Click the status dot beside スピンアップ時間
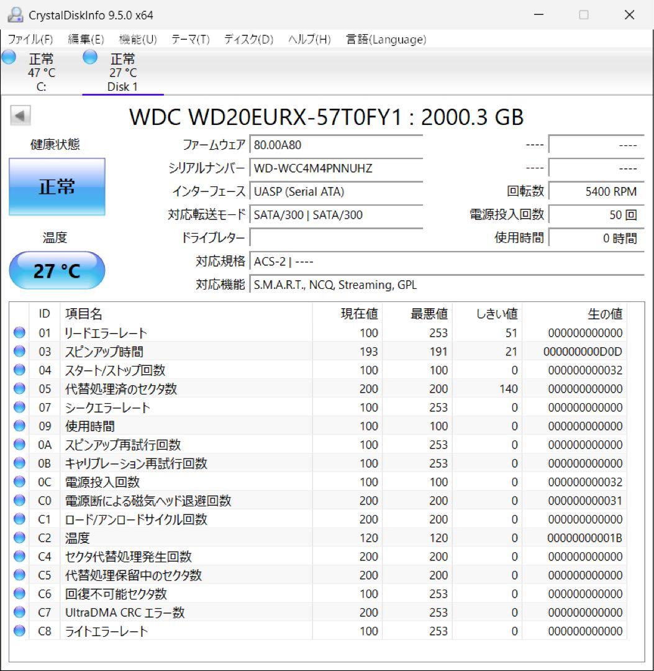654x671 pixels. coord(19,351)
